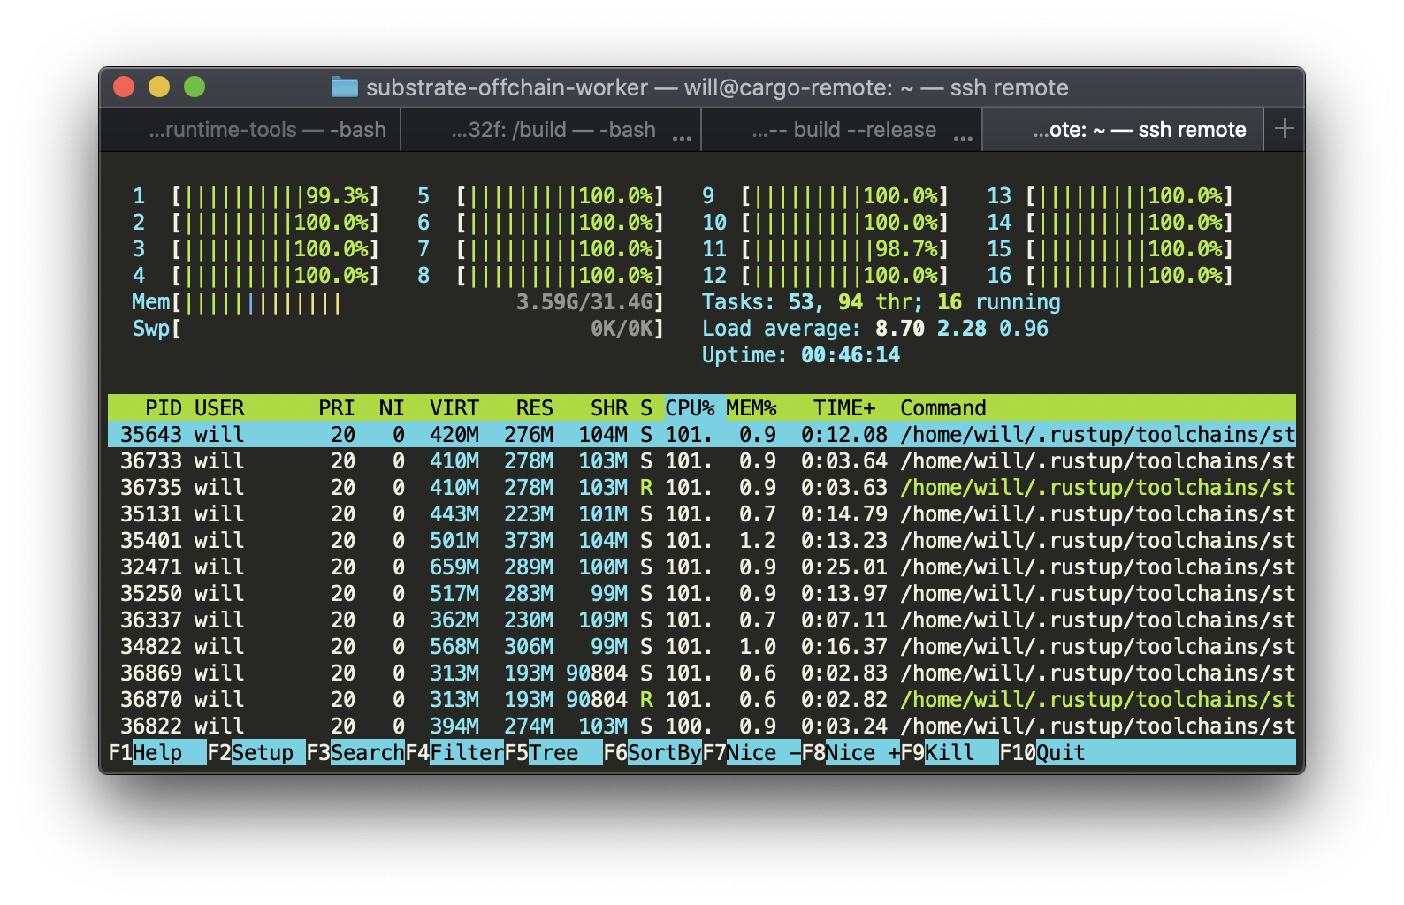This screenshot has width=1404, height=905.
Task: Click the PRI column header
Action: click(337, 408)
